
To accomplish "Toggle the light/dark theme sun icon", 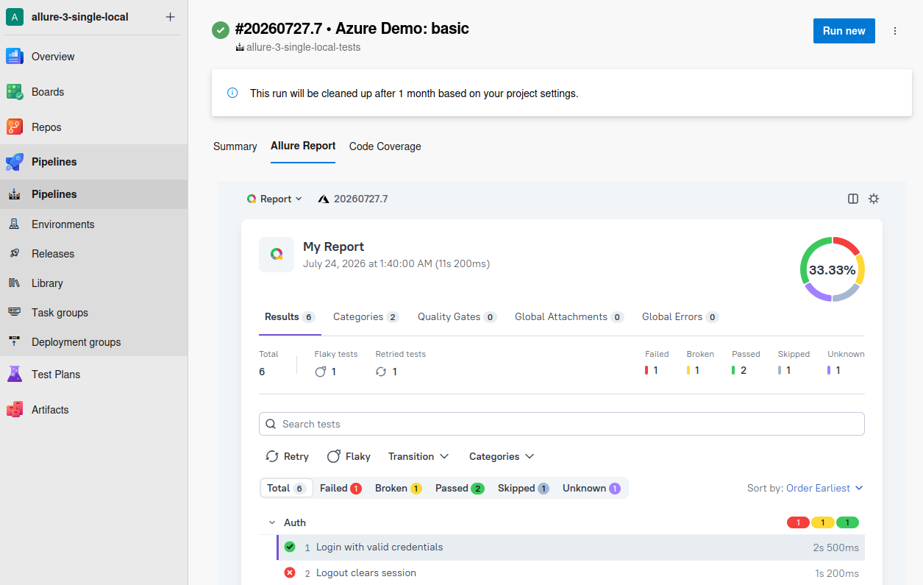I will click(874, 199).
